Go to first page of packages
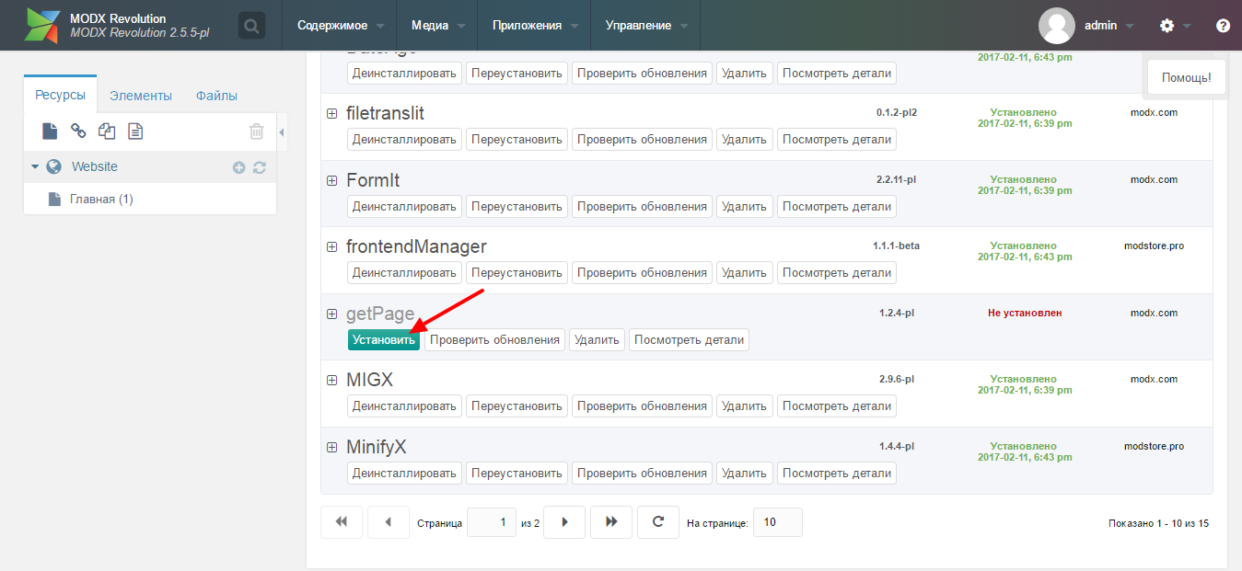1242x571 pixels. [x=342, y=522]
